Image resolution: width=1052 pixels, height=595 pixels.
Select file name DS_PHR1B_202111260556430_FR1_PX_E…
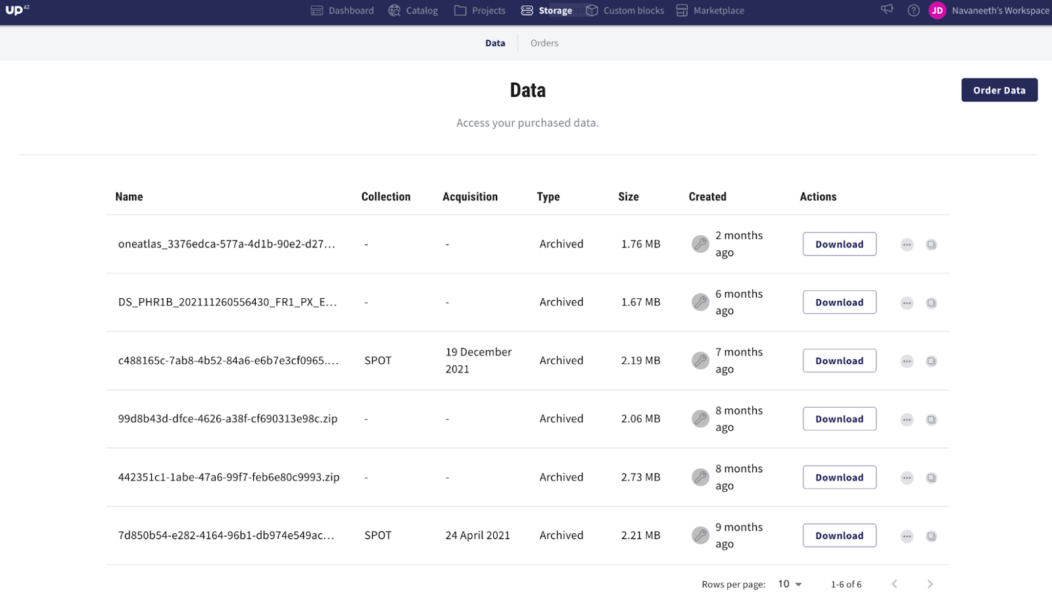[227, 302]
